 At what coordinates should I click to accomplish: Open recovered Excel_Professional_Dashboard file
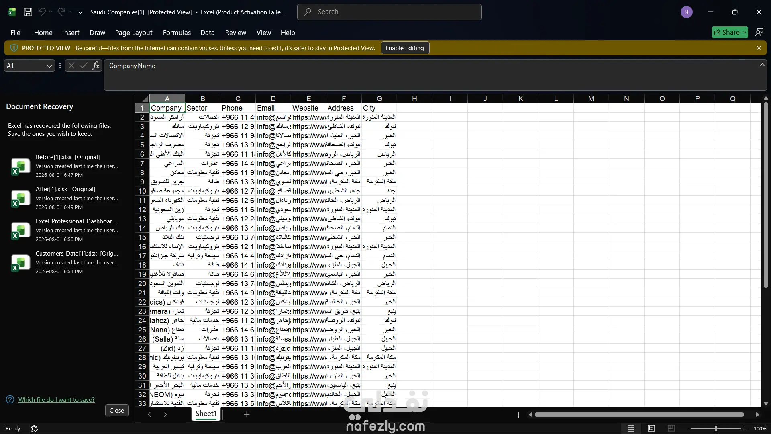pyautogui.click(x=66, y=230)
